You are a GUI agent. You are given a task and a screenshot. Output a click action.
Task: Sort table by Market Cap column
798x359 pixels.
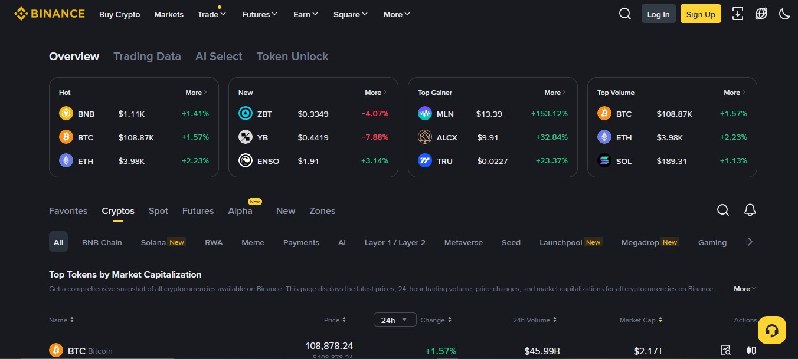[640, 320]
